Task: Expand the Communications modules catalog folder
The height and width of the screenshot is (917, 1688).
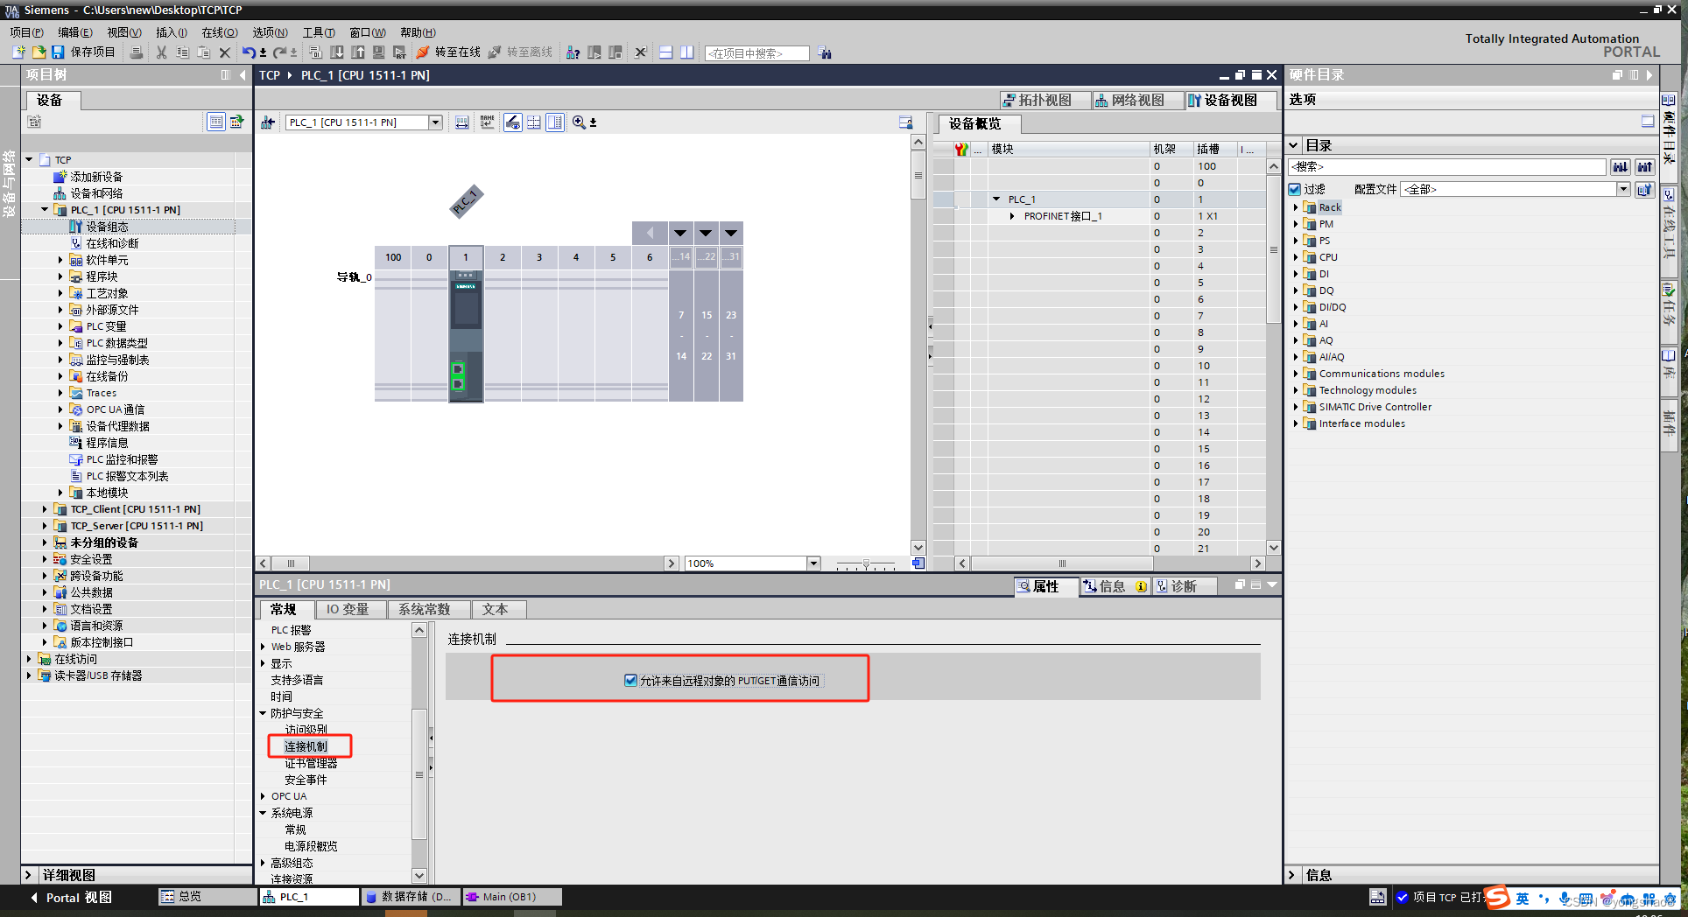Action: pos(1296,374)
